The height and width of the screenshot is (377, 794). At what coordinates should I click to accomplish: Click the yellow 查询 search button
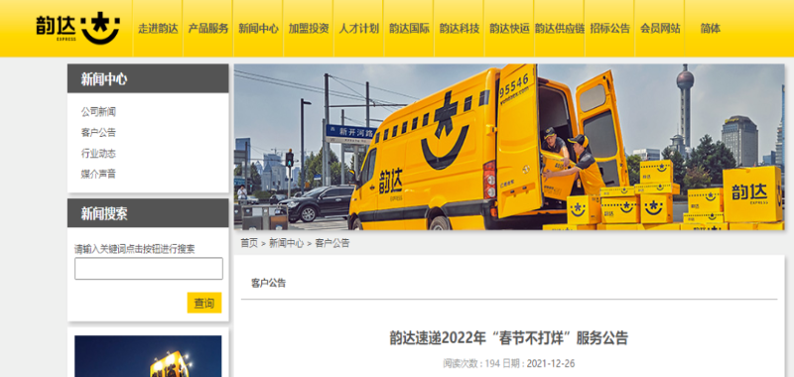pos(204,304)
